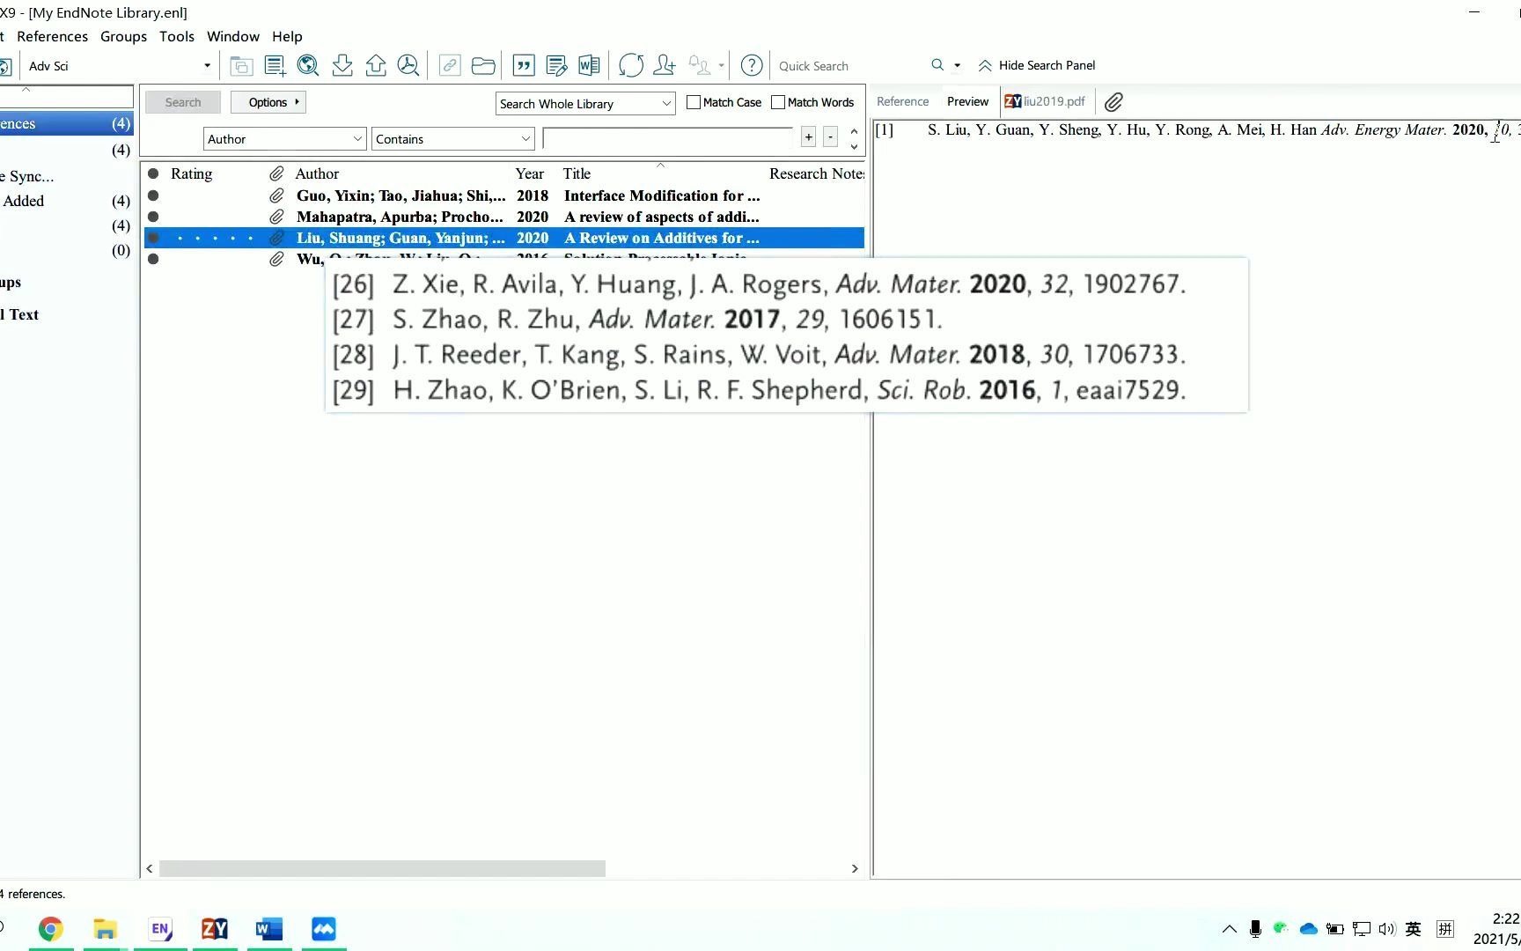The width and height of the screenshot is (1521, 951).
Task: Add a search row with plus button
Action: pyautogui.click(x=808, y=136)
